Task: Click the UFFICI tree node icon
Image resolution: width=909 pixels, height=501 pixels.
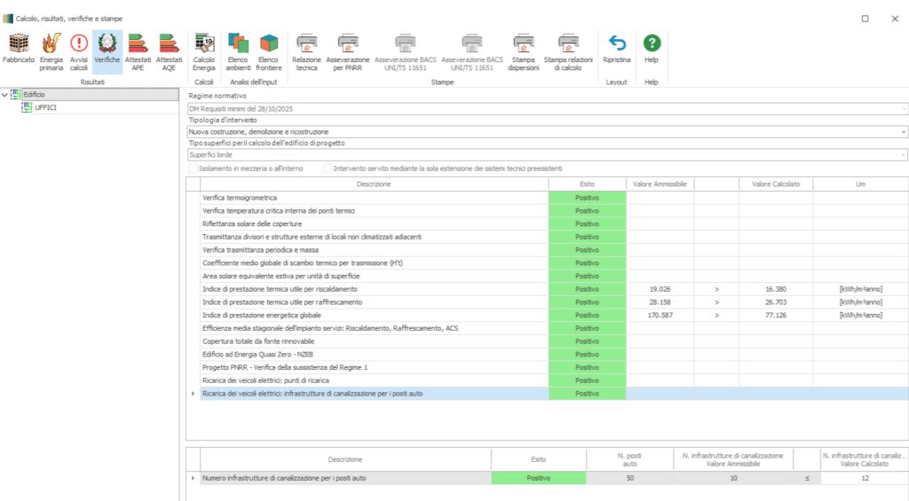Action: pyautogui.click(x=27, y=107)
